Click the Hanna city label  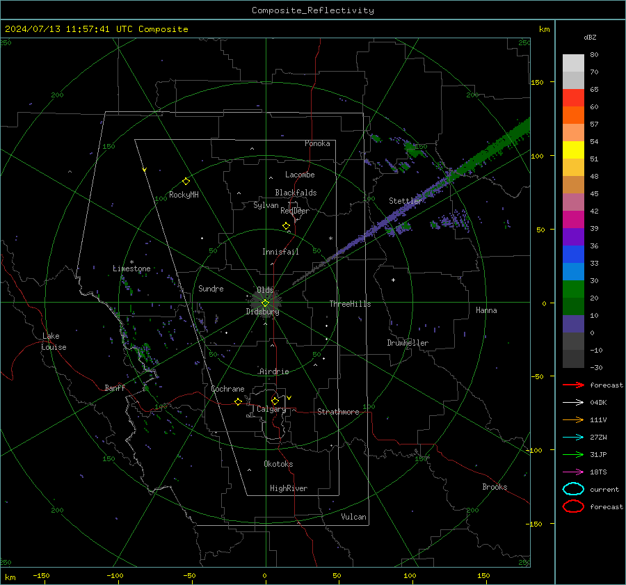click(x=486, y=310)
